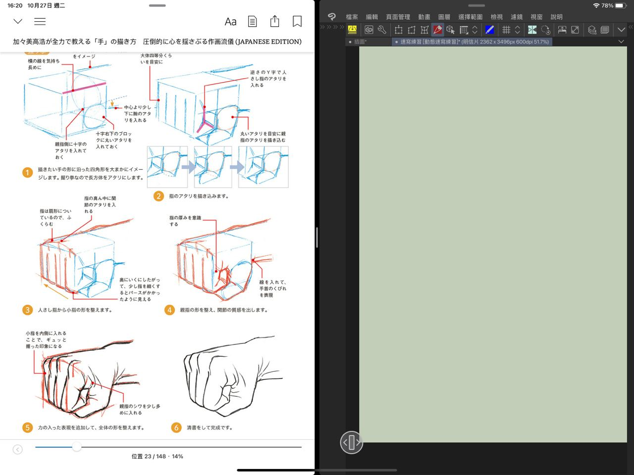The width and height of the screenshot is (634, 475).
Task: Tap the final step 6 fist drawing
Action: point(233,378)
